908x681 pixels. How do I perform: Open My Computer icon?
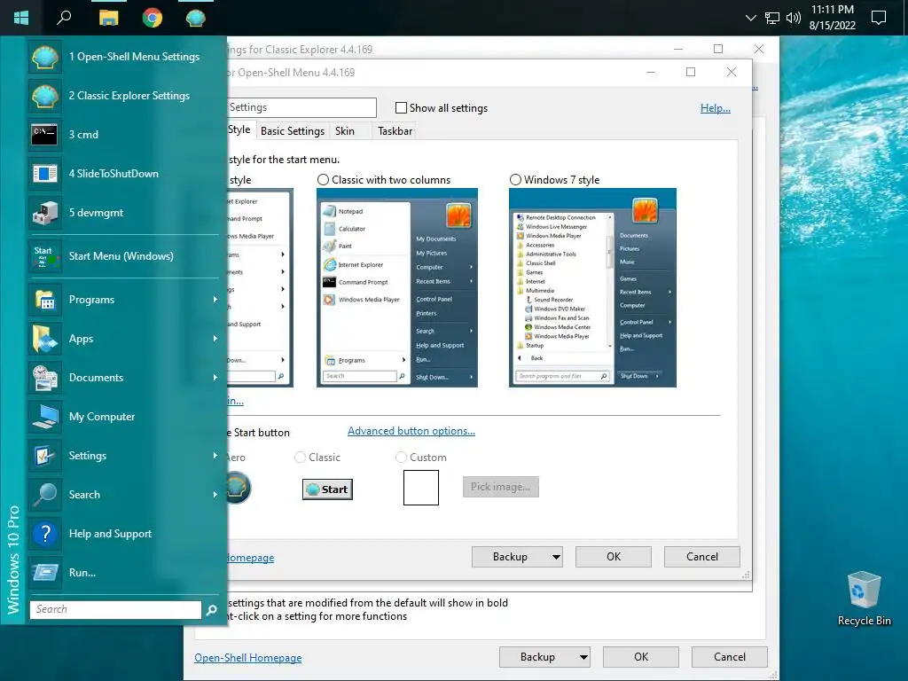click(x=44, y=417)
